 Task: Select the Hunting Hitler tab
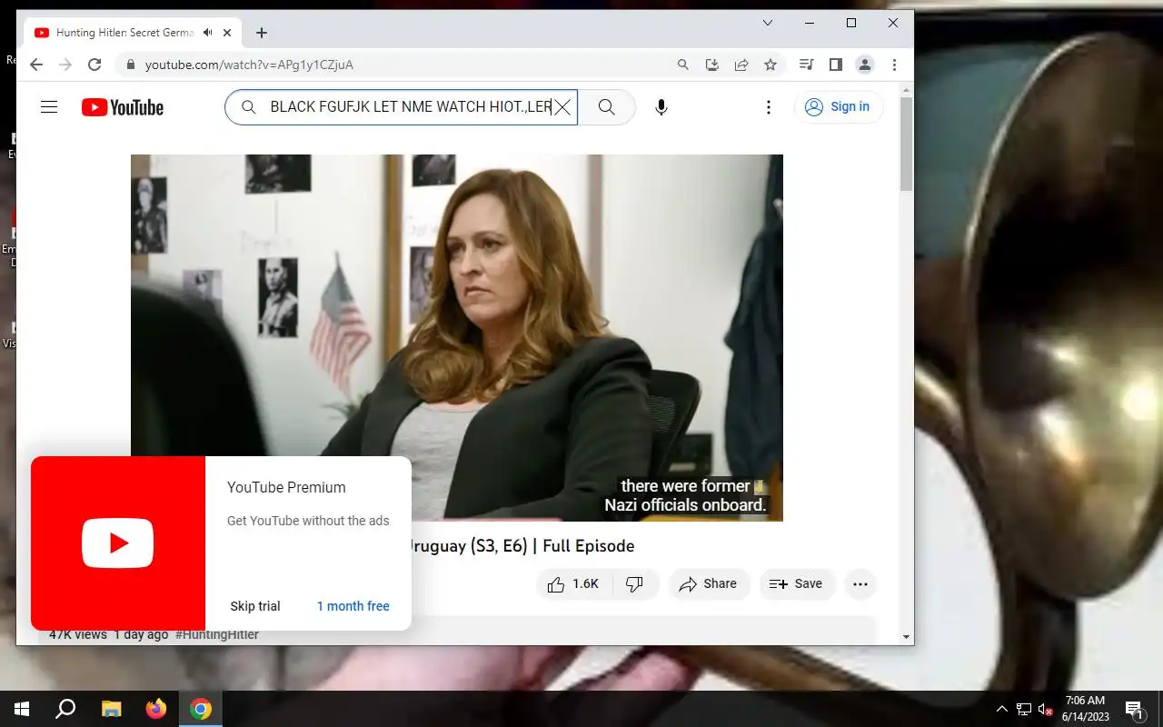124,33
